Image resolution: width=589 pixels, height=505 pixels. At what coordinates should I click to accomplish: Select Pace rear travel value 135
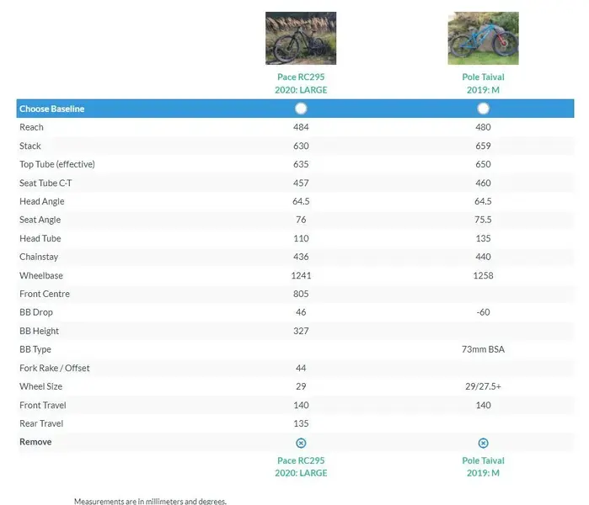(301, 423)
